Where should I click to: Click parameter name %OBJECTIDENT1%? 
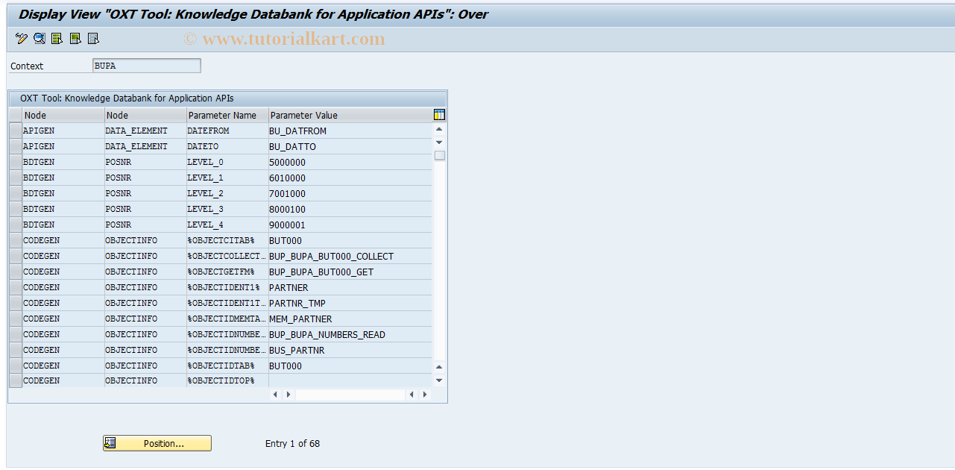pyautogui.click(x=227, y=287)
